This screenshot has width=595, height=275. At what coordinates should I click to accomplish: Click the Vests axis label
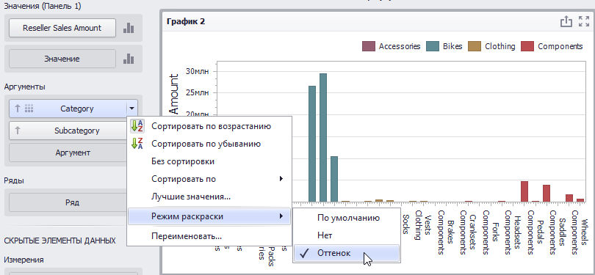coord(428,225)
